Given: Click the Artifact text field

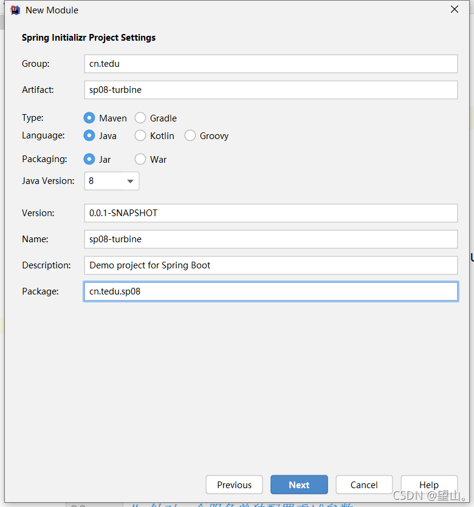Looking at the screenshot, I should (270, 90).
